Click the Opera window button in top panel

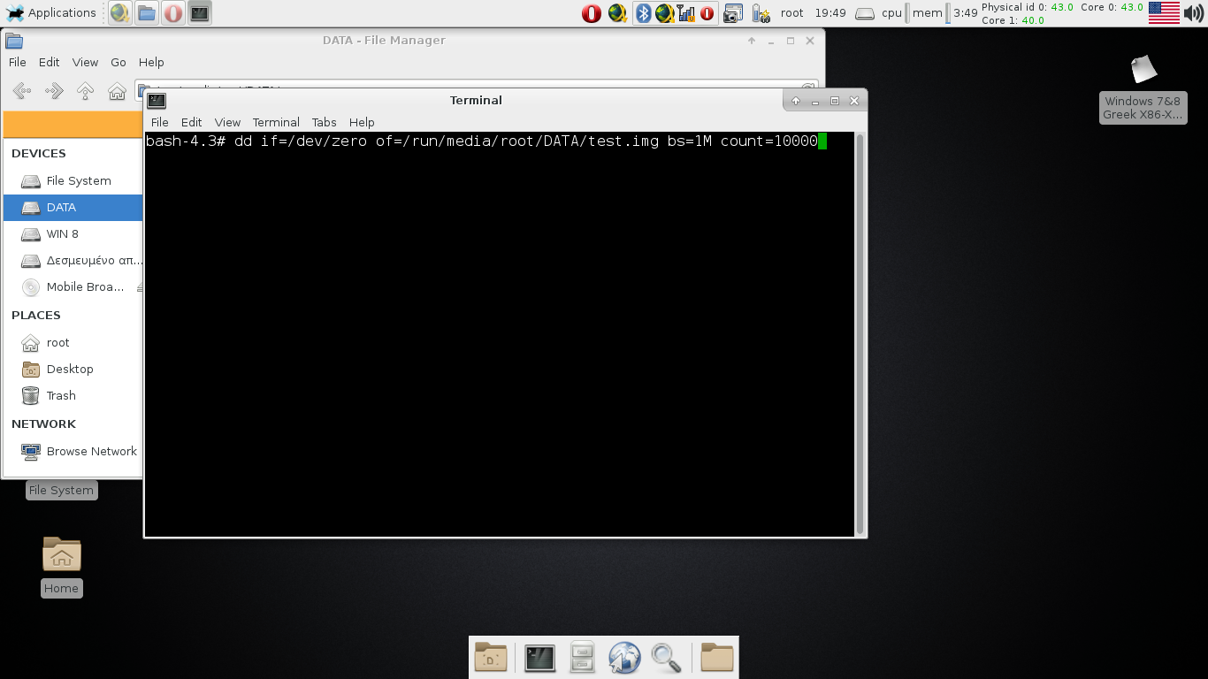coord(173,13)
